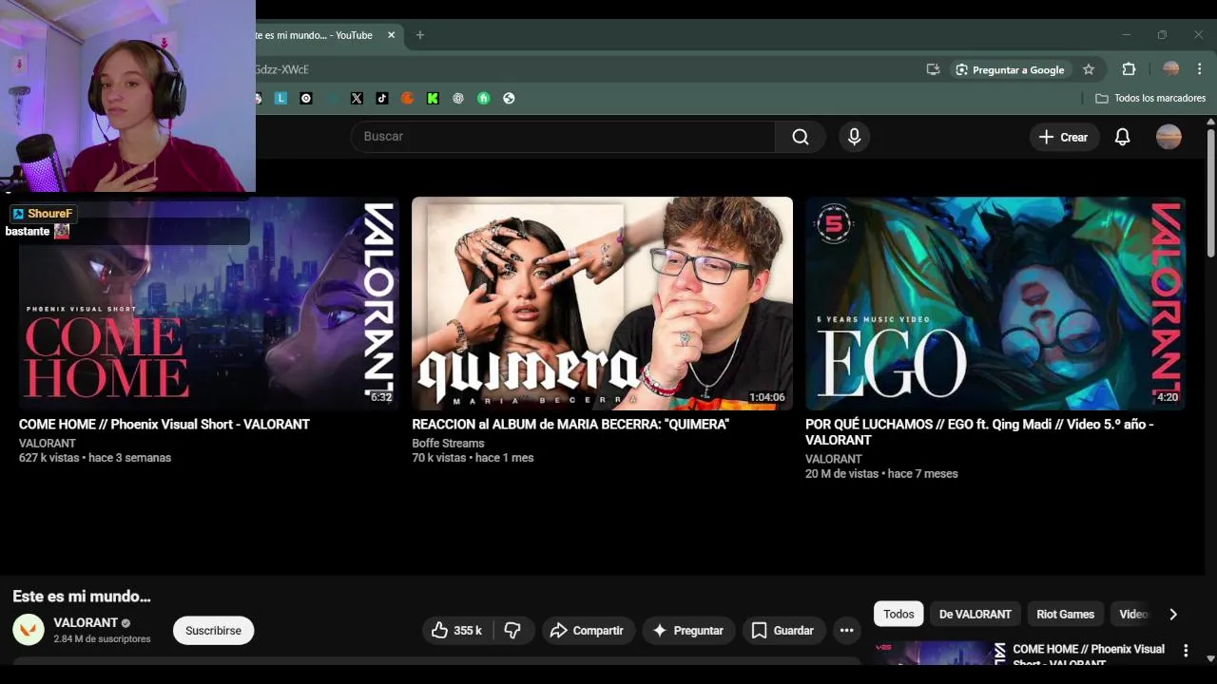Viewport: 1217px width, 684px height.
Task: Open VALORANT channel avatar logo
Action: [29, 630]
